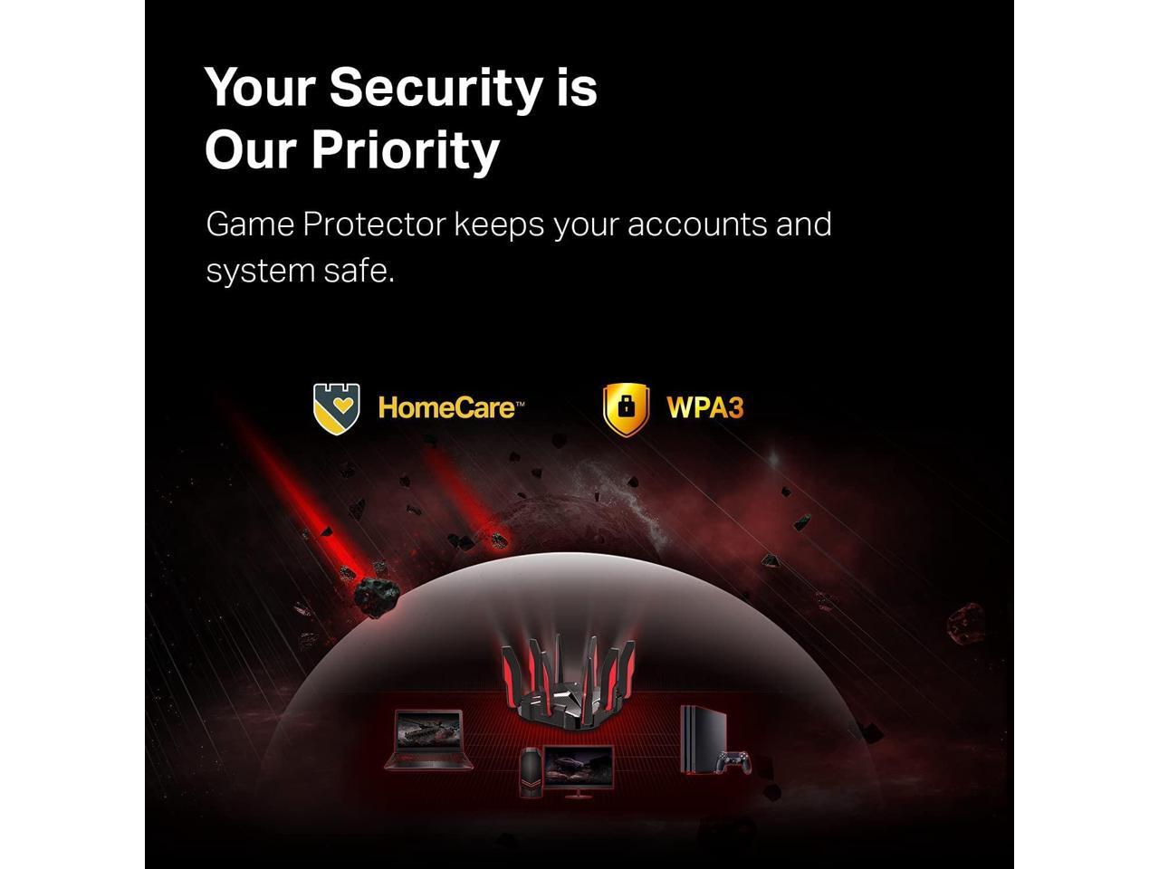The image size is (1159, 869).
Task: Click the HomeCare text label
Action: (x=451, y=407)
